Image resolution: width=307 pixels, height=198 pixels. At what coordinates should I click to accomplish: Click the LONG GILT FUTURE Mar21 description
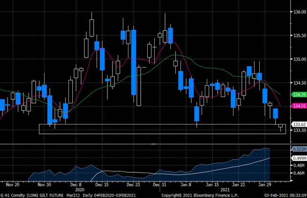click(53, 195)
